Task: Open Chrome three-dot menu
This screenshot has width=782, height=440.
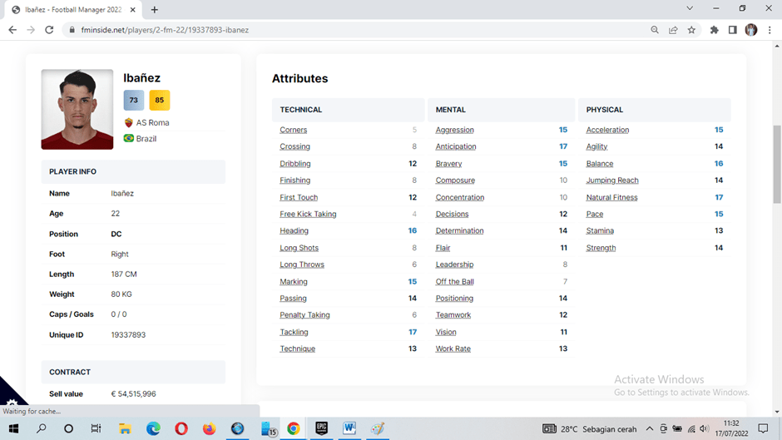Action: [770, 30]
